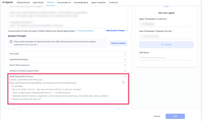
Task: Click the external link icon before Prompt Guidelines
Action: (x=76, y=31)
